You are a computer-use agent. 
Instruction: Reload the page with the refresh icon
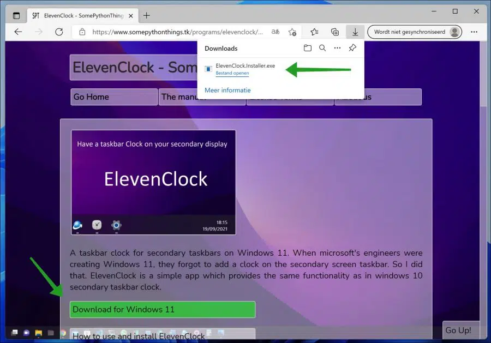tap(59, 32)
